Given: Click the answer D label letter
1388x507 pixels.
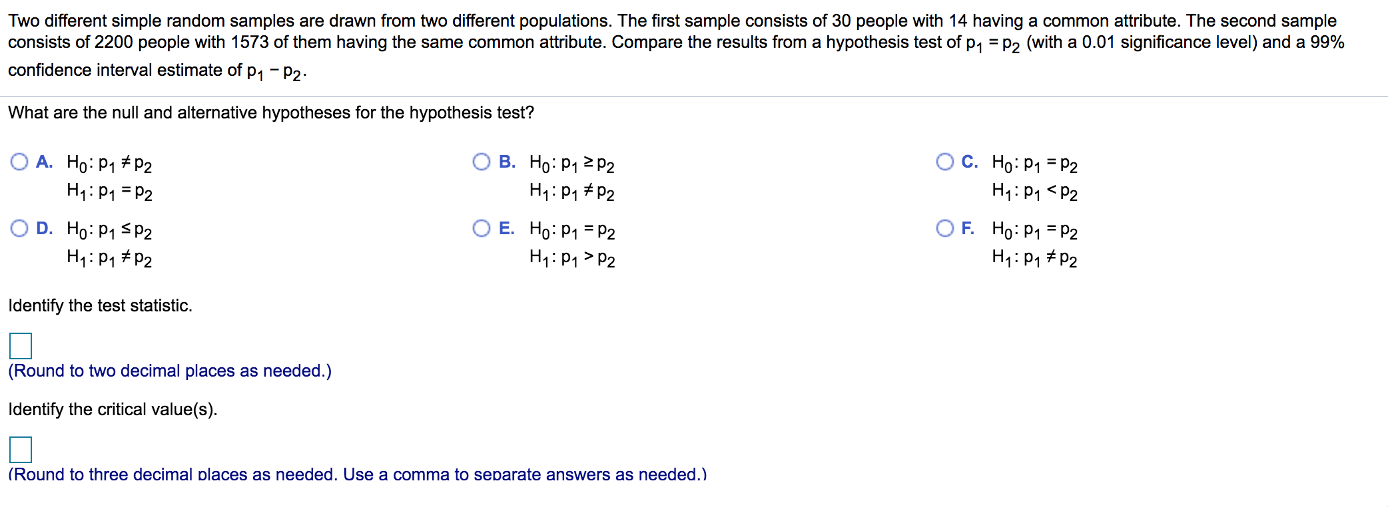Looking at the screenshot, I should (44, 228).
